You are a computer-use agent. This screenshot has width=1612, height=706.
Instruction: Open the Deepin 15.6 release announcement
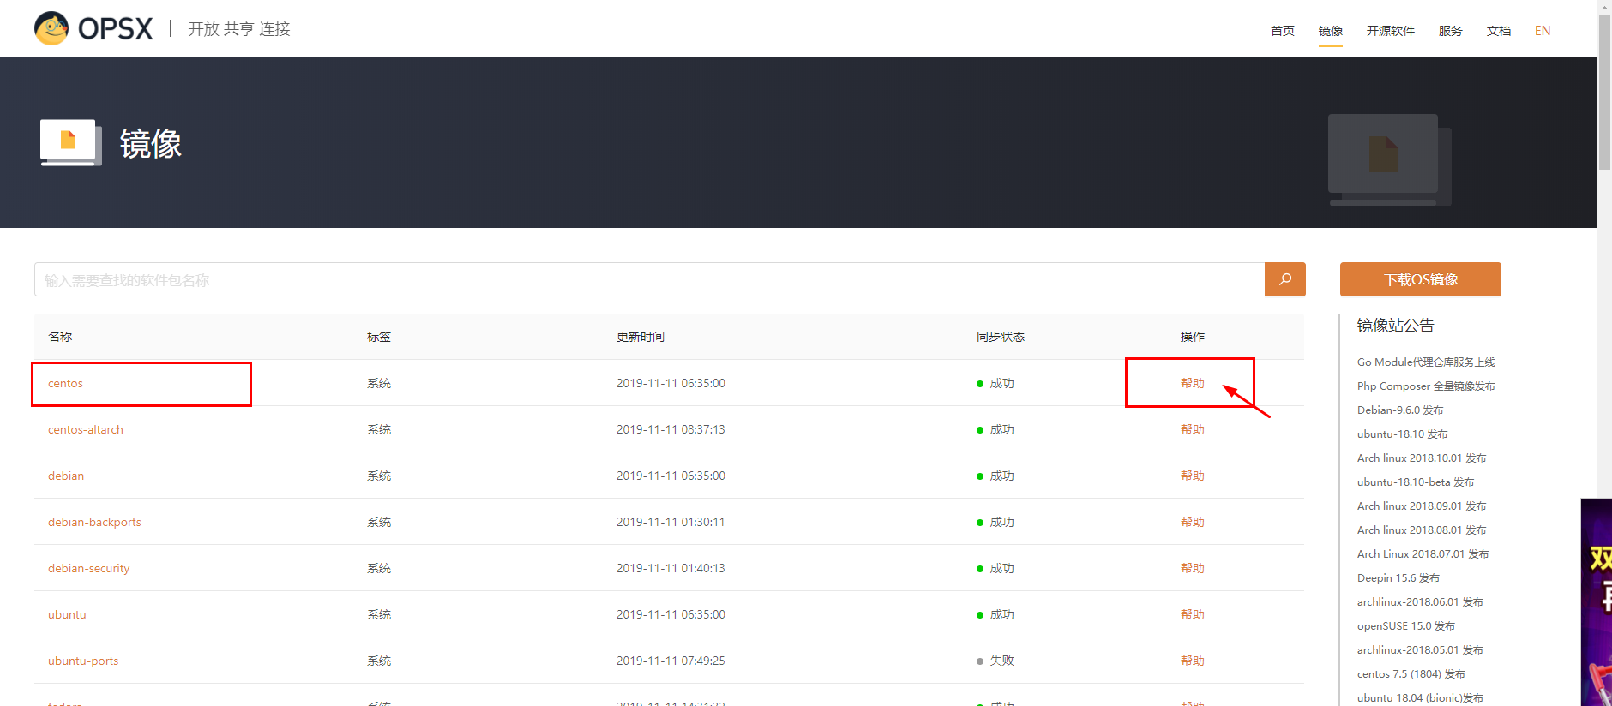pyautogui.click(x=1398, y=578)
